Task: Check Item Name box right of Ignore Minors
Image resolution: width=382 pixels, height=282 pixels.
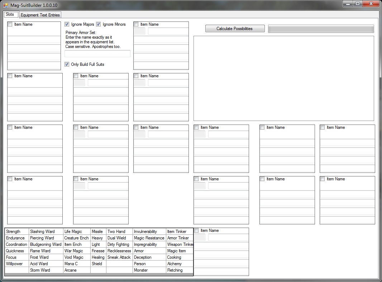Action: (136, 24)
